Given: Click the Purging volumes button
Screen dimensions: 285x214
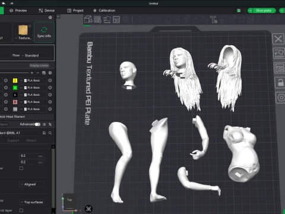Looking at the screenshot, I should [39, 65].
